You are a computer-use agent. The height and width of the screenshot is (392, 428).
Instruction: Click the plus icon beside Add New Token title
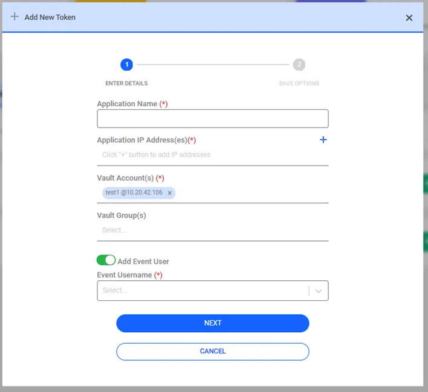click(15, 17)
